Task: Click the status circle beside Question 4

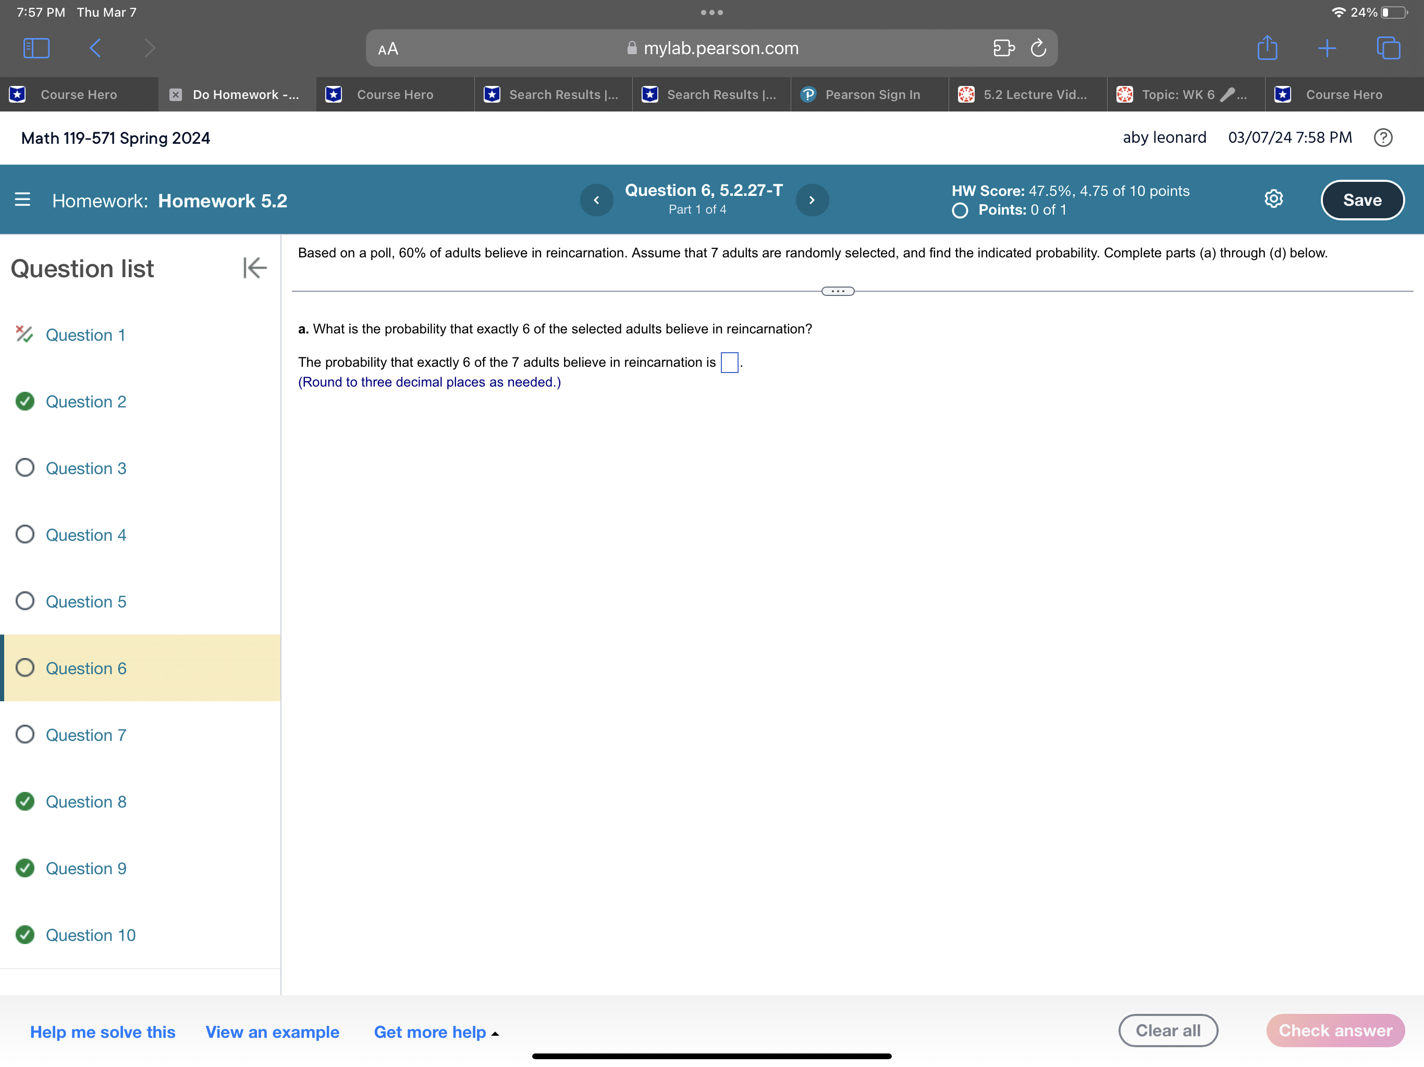Action: [x=24, y=534]
